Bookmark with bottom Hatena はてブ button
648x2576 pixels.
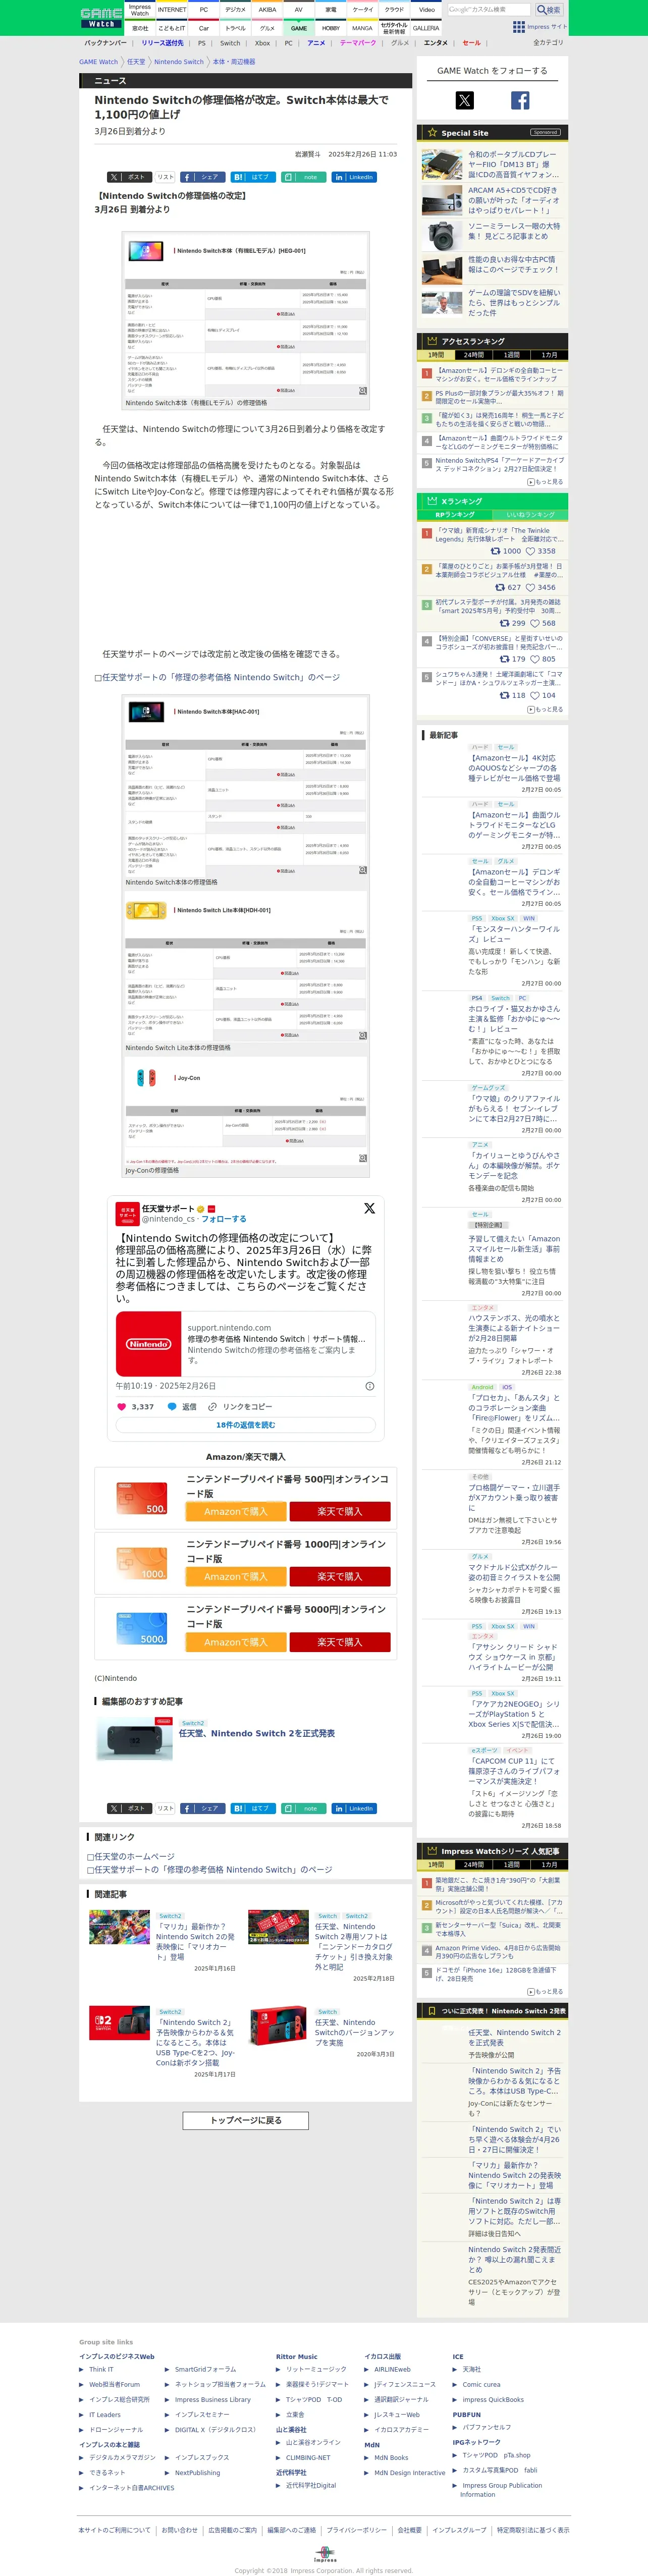click(253, 1808)
